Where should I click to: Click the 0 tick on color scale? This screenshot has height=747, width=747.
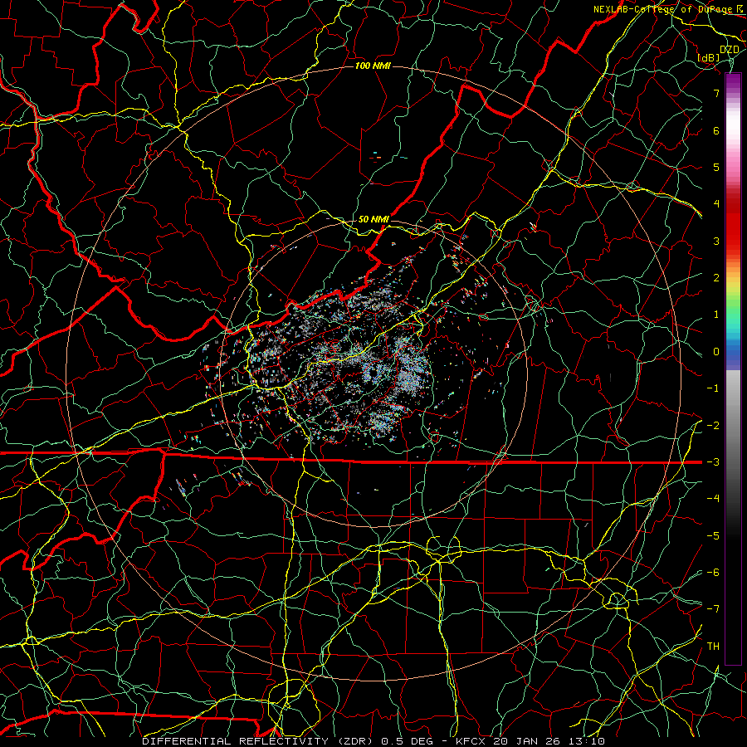[716, 352]
